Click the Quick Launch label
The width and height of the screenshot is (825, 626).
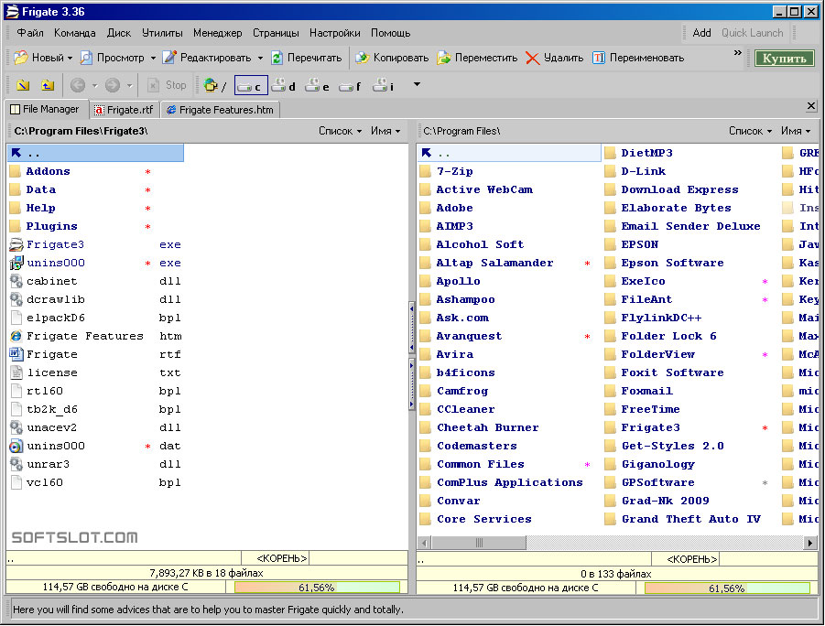752,33
